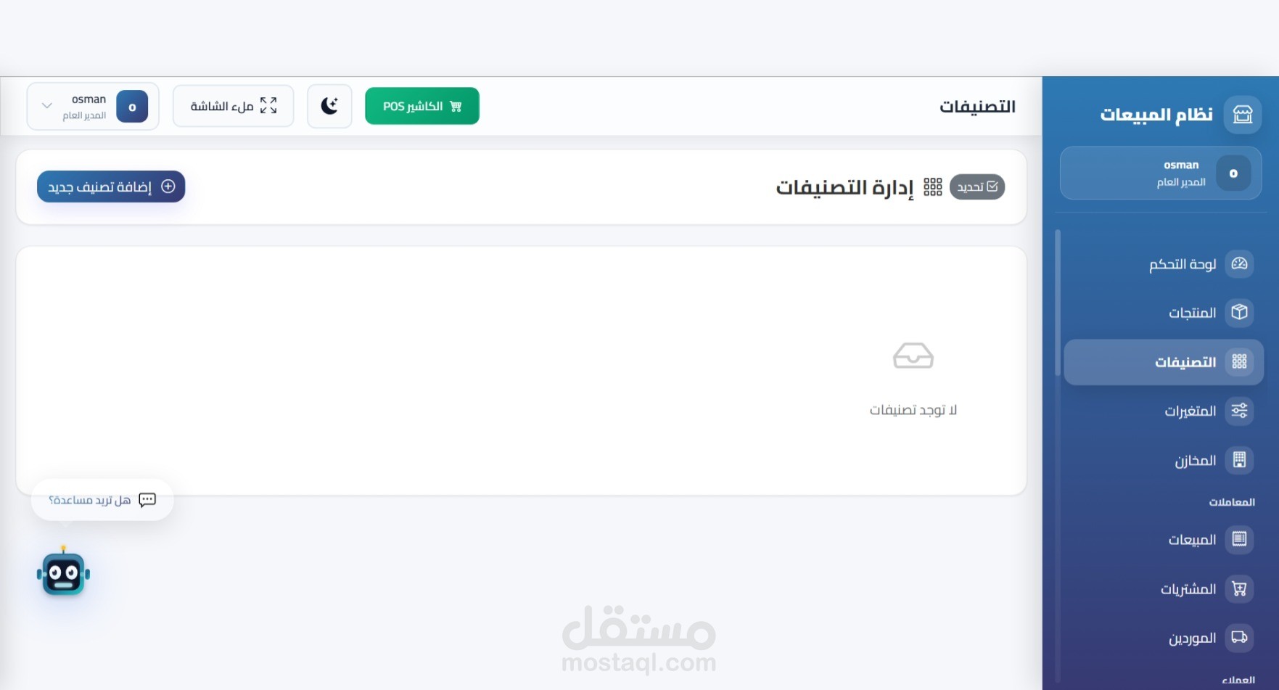Toggle the تحديد selection checkbox button
This screenshot has width=1279, height=690.
977,186
